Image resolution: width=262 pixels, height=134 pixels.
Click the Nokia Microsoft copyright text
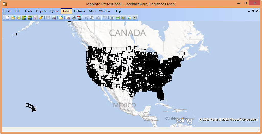click(x=229, y=120)
